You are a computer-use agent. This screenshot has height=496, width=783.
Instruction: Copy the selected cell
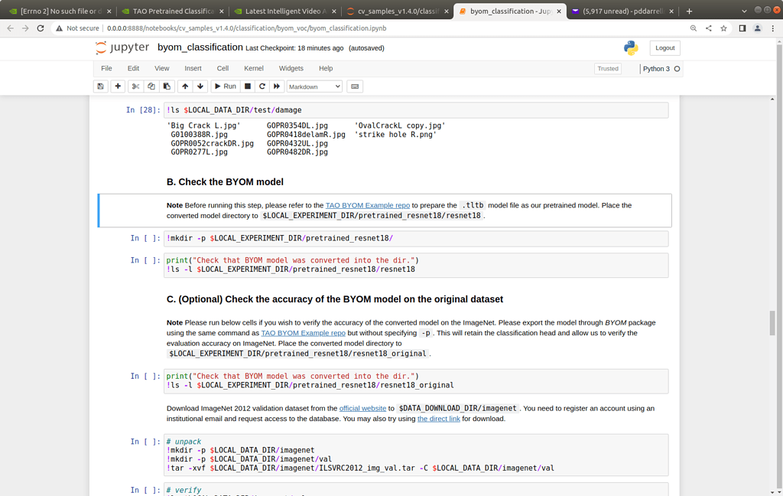(151, 86)
